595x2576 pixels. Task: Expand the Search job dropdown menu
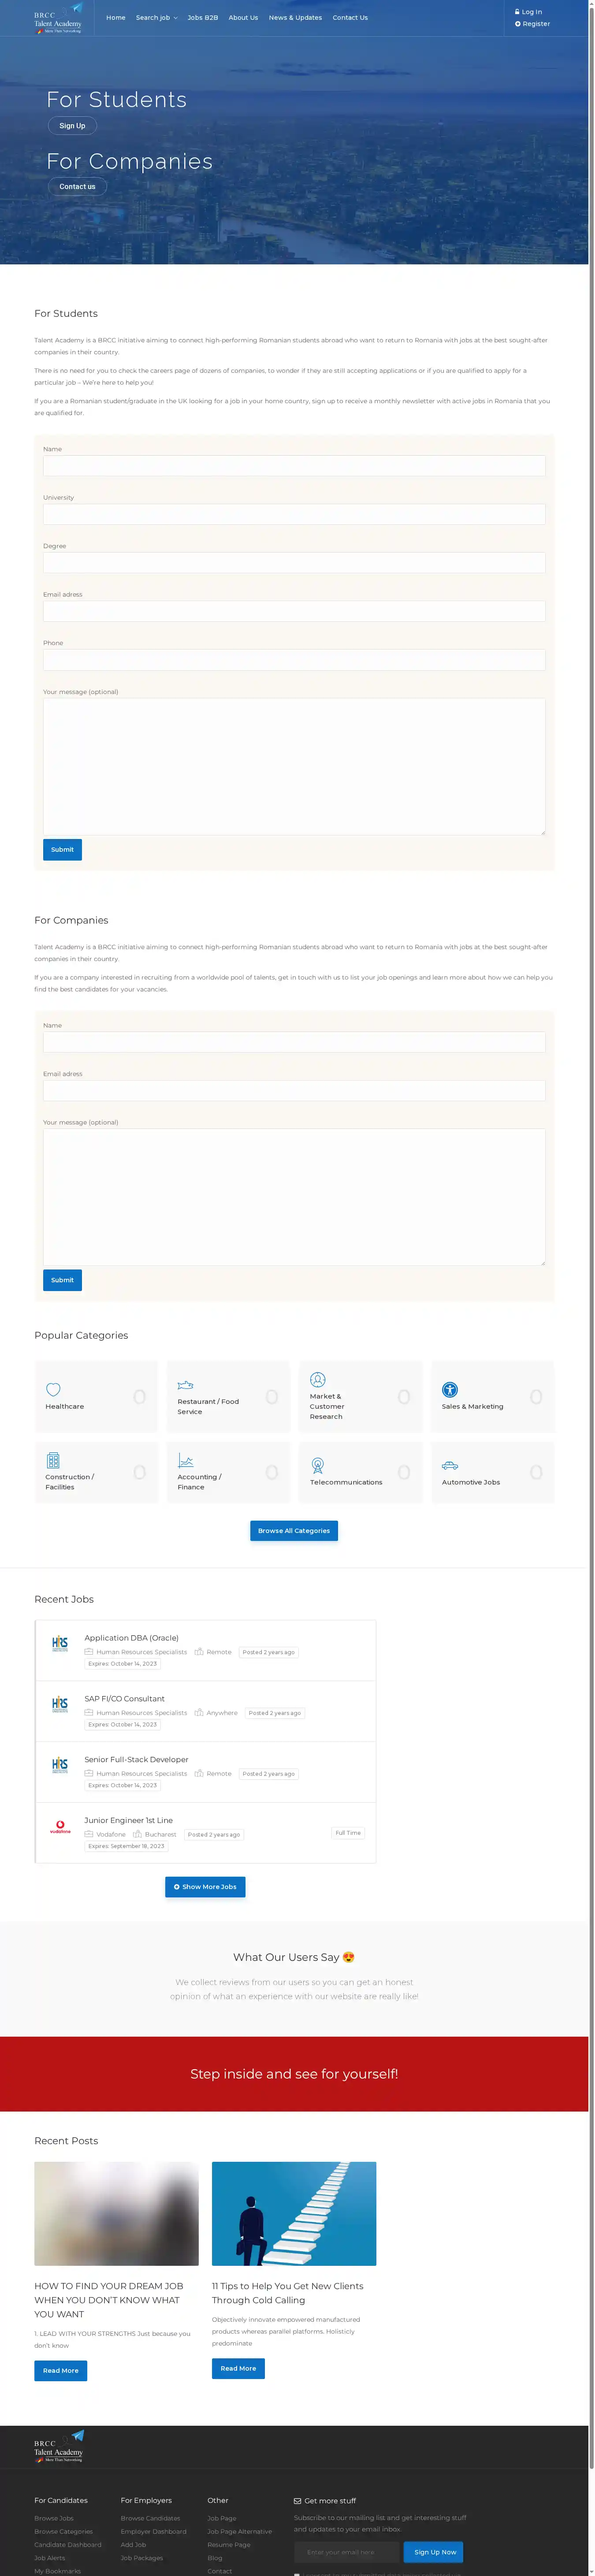pos(156,18)
